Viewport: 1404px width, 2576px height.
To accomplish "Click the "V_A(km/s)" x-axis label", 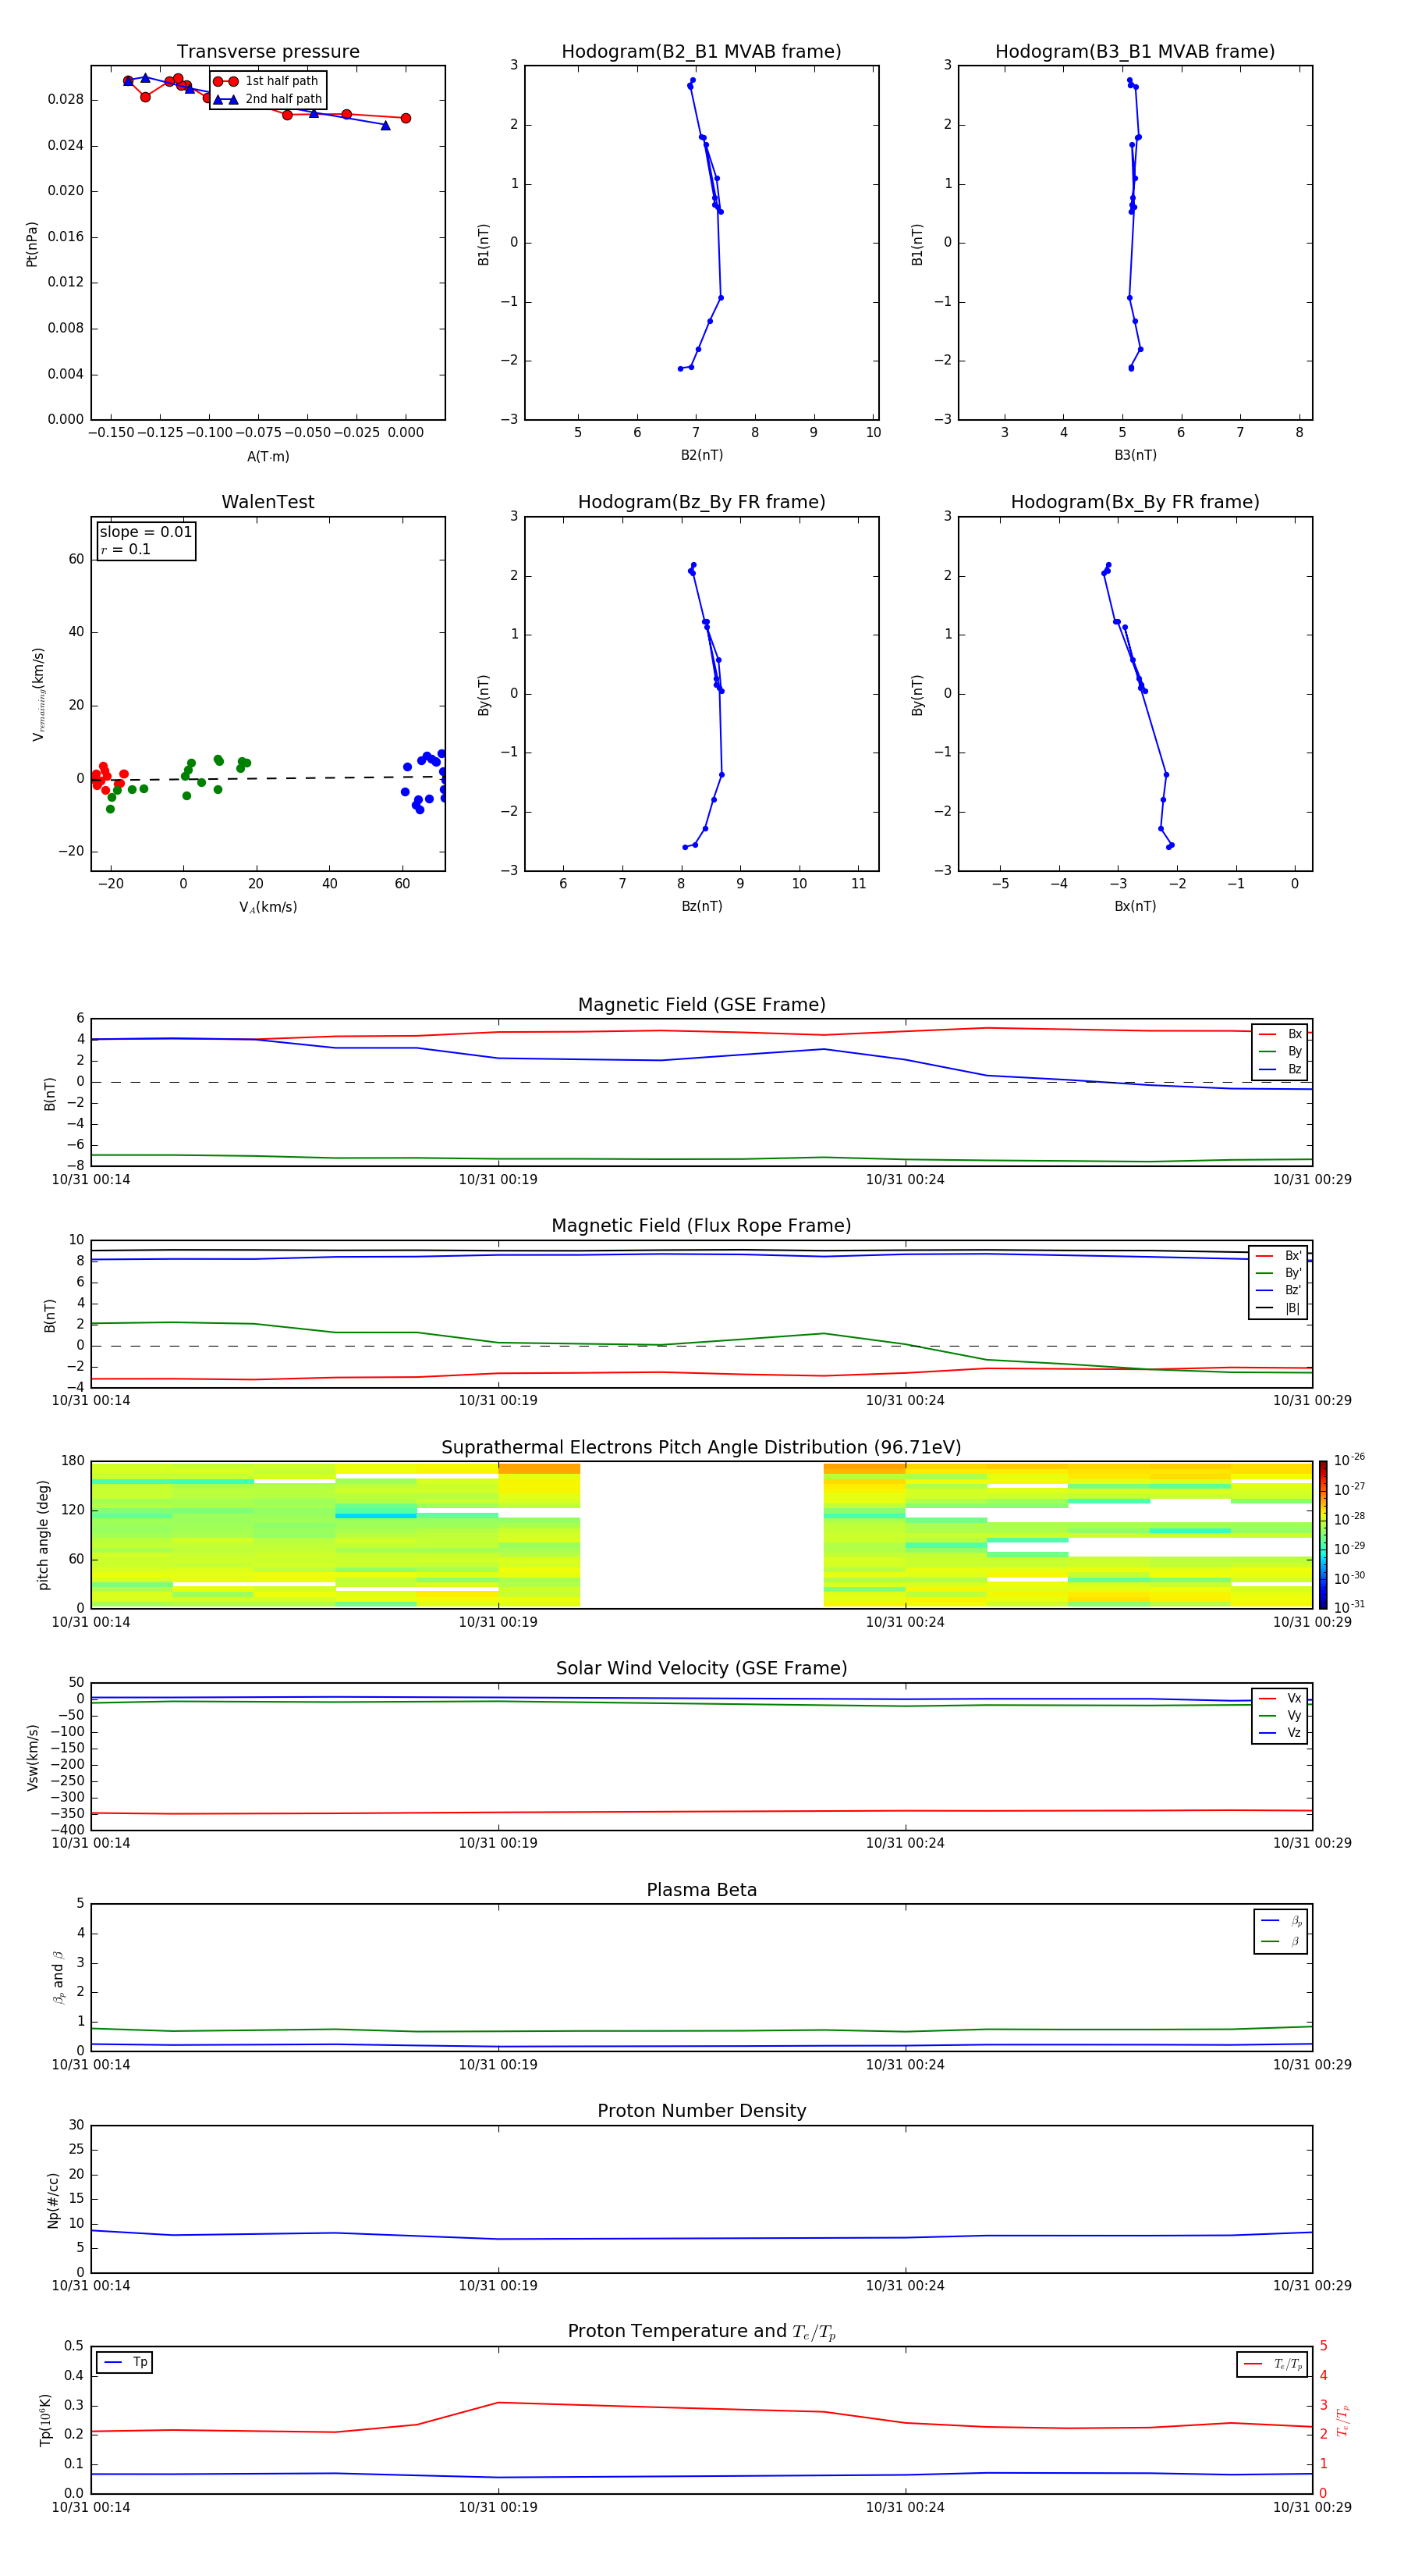I will (x=268, y=907).
